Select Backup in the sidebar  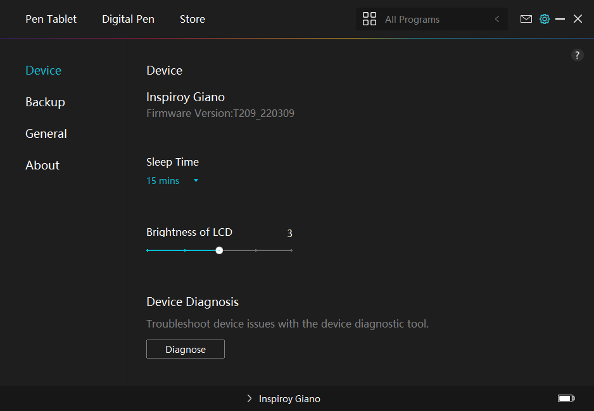point(45,102)
